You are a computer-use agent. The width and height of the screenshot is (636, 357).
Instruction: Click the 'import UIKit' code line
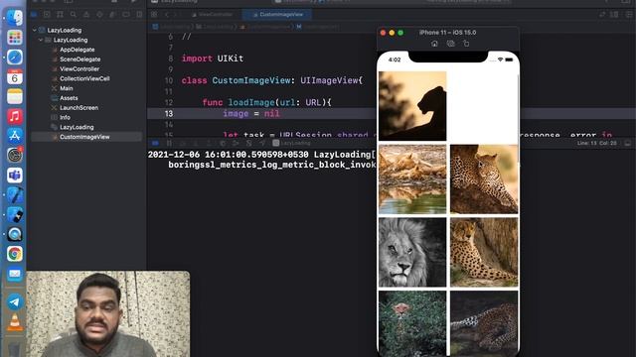213,59
